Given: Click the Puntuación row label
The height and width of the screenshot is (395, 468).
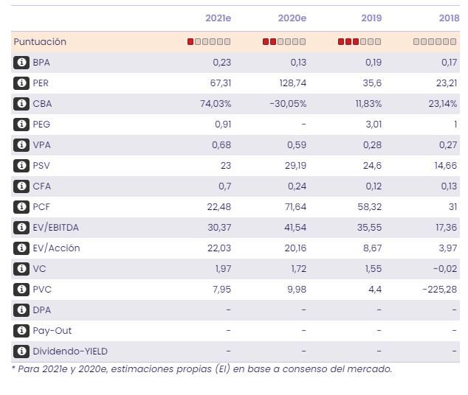Looking at the screenshot, I should (40, 42).
